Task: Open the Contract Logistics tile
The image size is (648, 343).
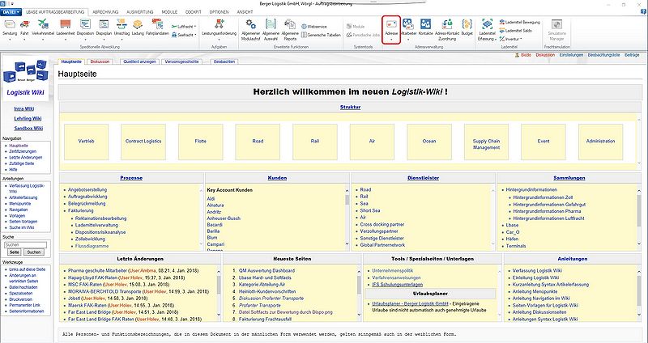Action: point(143,142)
